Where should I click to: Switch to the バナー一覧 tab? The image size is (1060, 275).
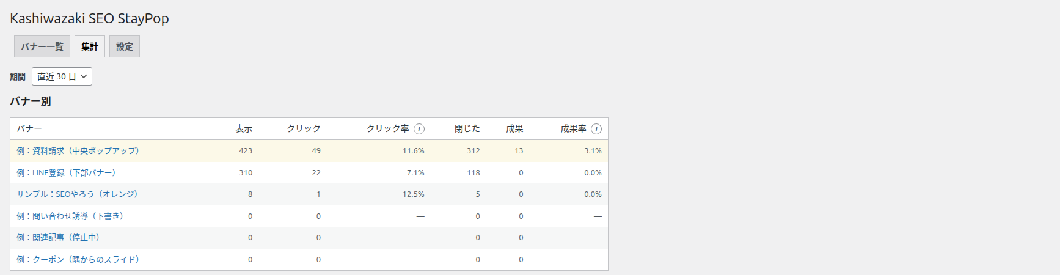pyautogui.click(x=42, y=46)
